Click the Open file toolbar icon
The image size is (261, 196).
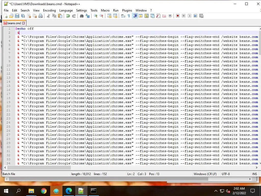[x=11, y=16]
